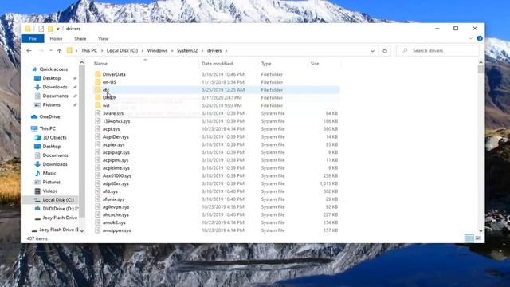Open the Home ribbon tab

(56, 39)
